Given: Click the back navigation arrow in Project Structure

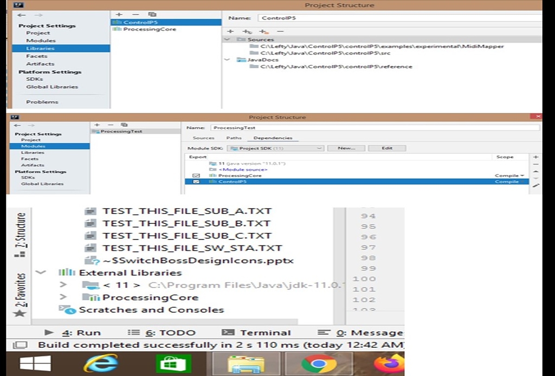Looking at the screenshot, I should [21, 15].
